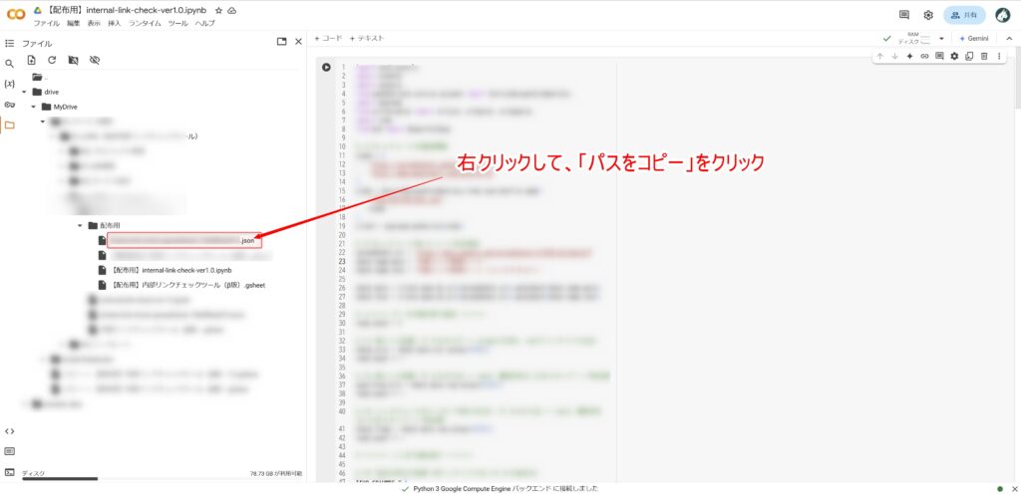This screenshot has width=1021, height=495.
Task: Open cell settings gear in cell toolbar
Action: [x=954, y=56]
